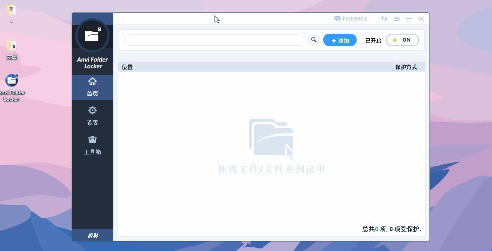Viewport: 492px width, 251px height.
Task: Click the Anvi Folder Locker logo
Action: pos(92,35)
